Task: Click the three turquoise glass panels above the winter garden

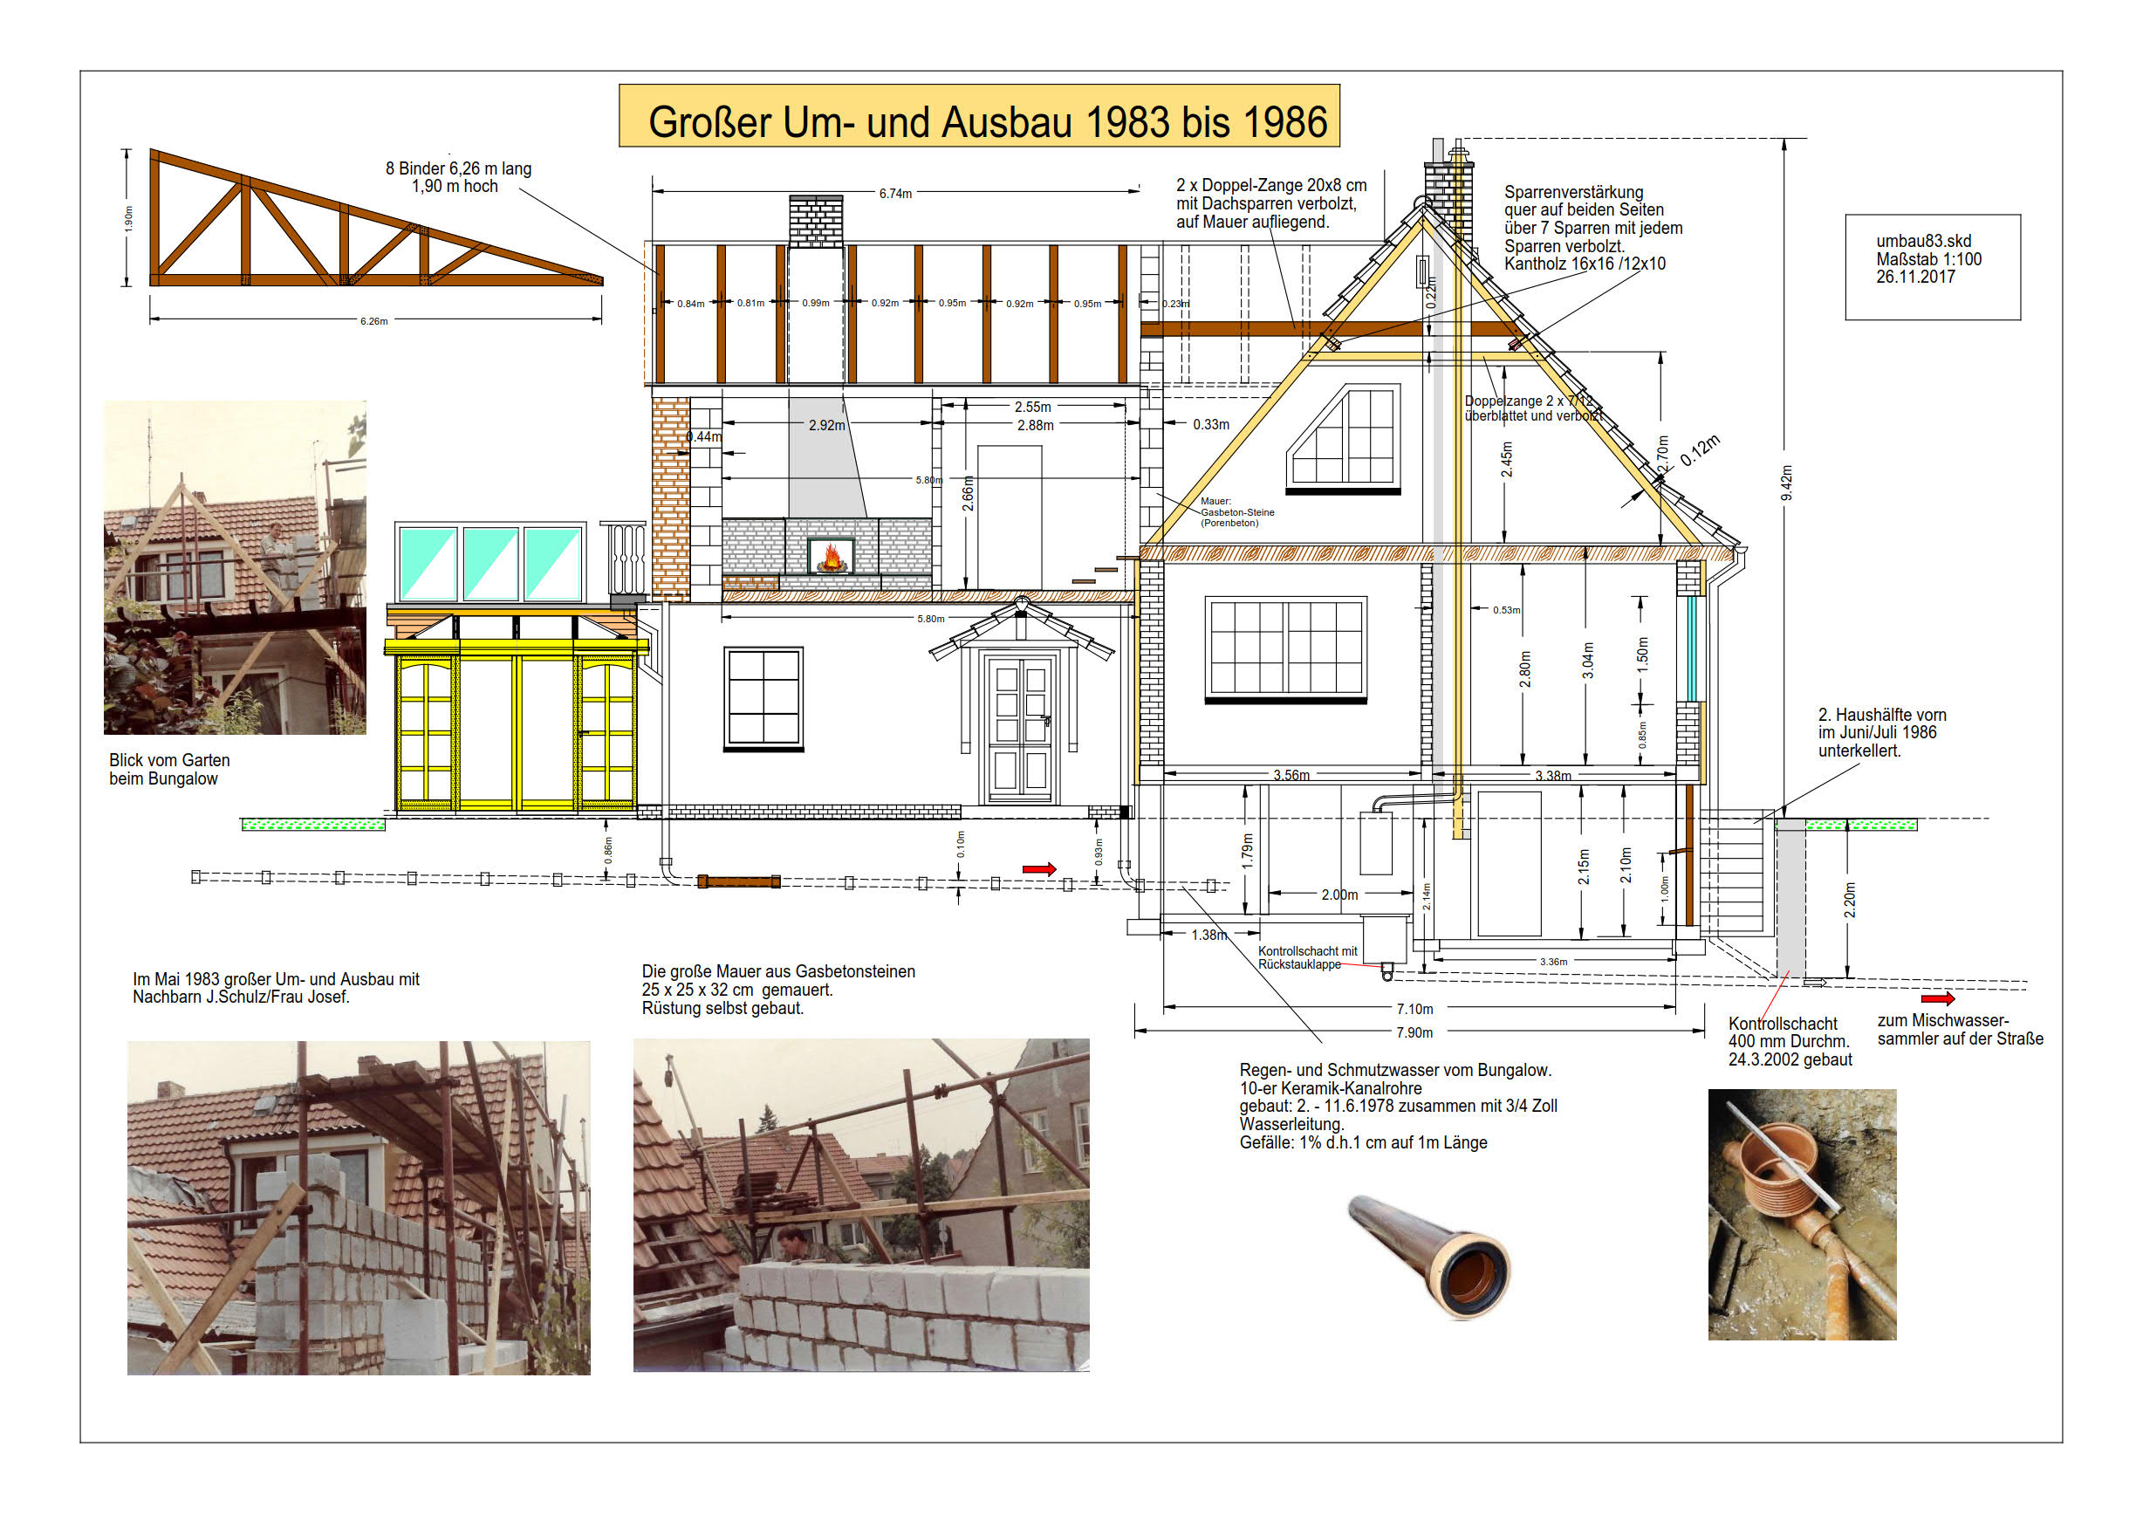Action: pos(490,564)
